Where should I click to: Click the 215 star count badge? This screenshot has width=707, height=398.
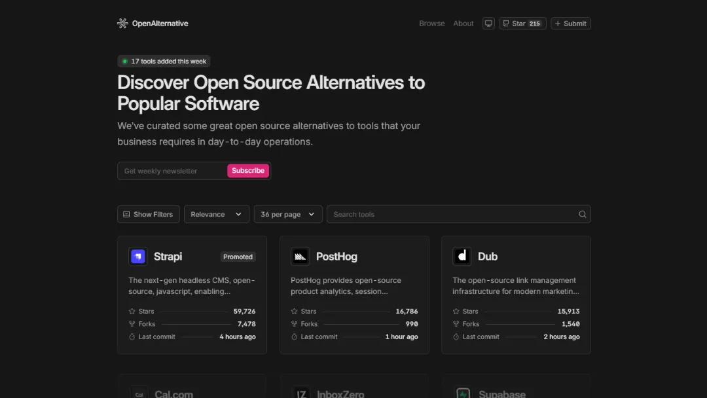[535, 24]
